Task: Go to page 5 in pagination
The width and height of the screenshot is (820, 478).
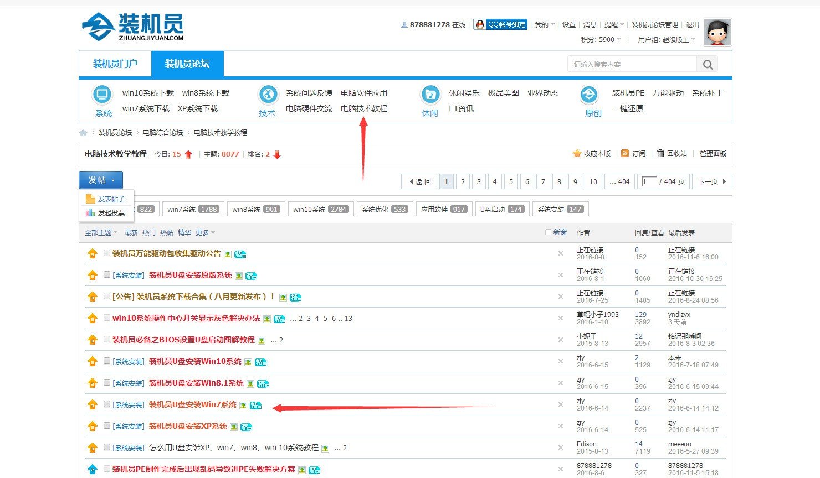Action: pos(511,181)
